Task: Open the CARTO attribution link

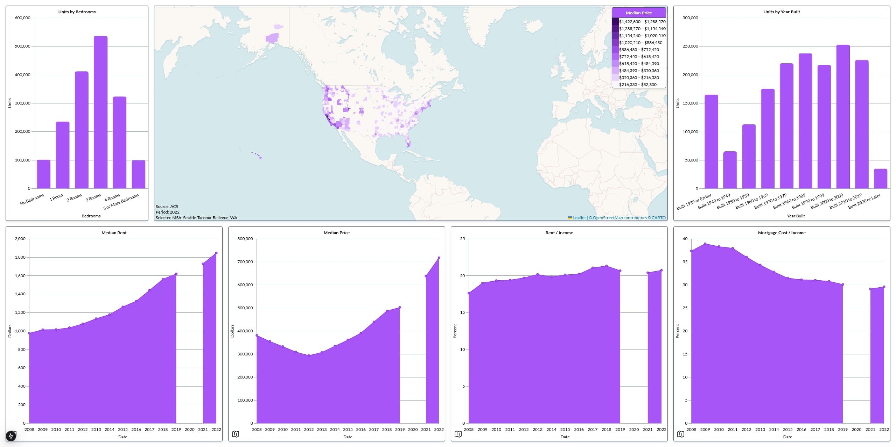Action: pyautogui.click(x=658, y=218)
